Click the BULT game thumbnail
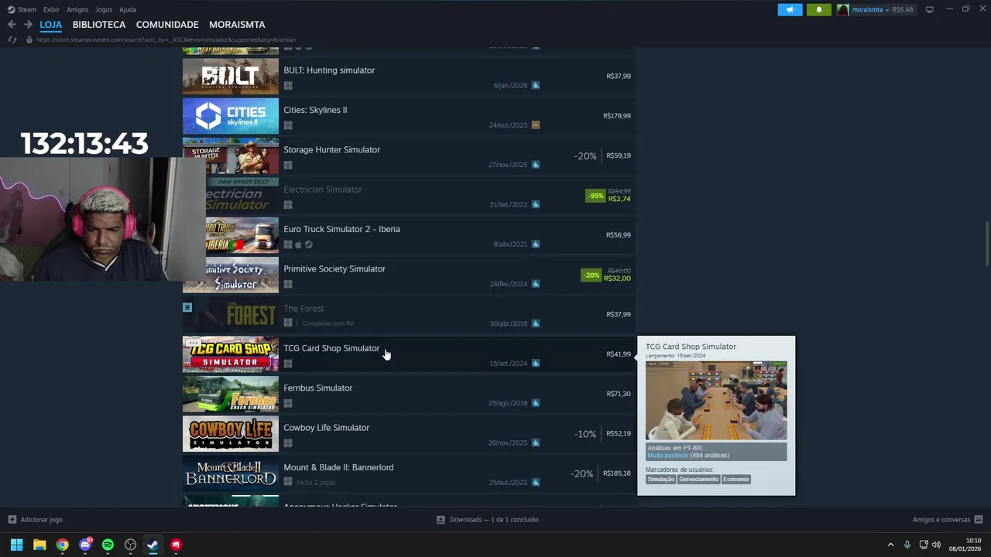991x557 pixels. [x=231, y=76]
